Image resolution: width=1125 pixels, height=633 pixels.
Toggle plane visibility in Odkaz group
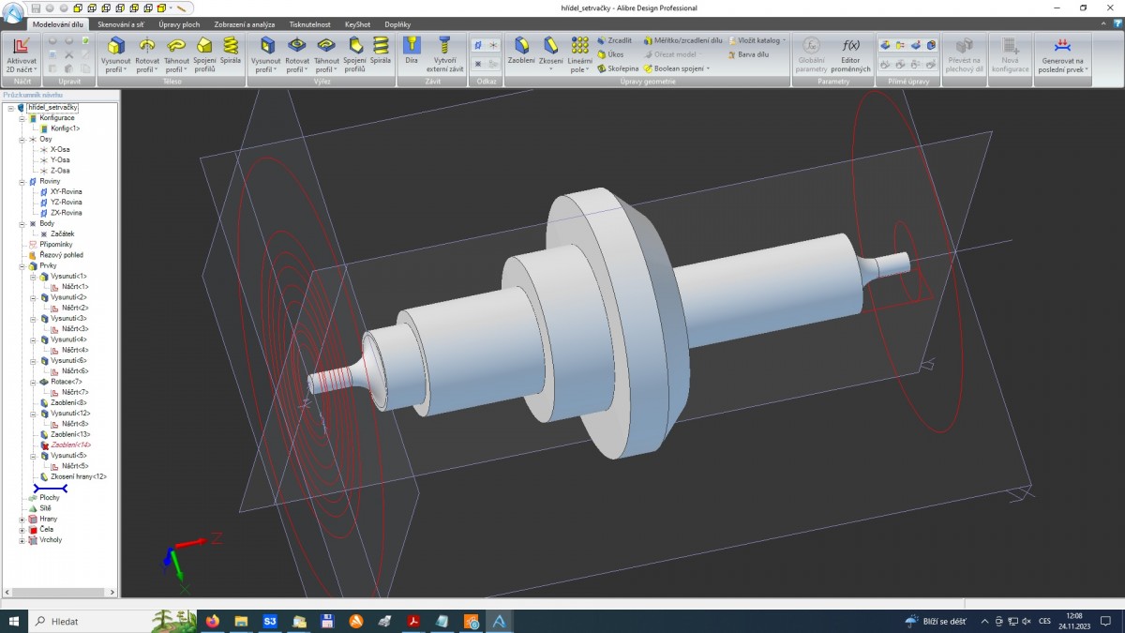[x=478, y=45]
